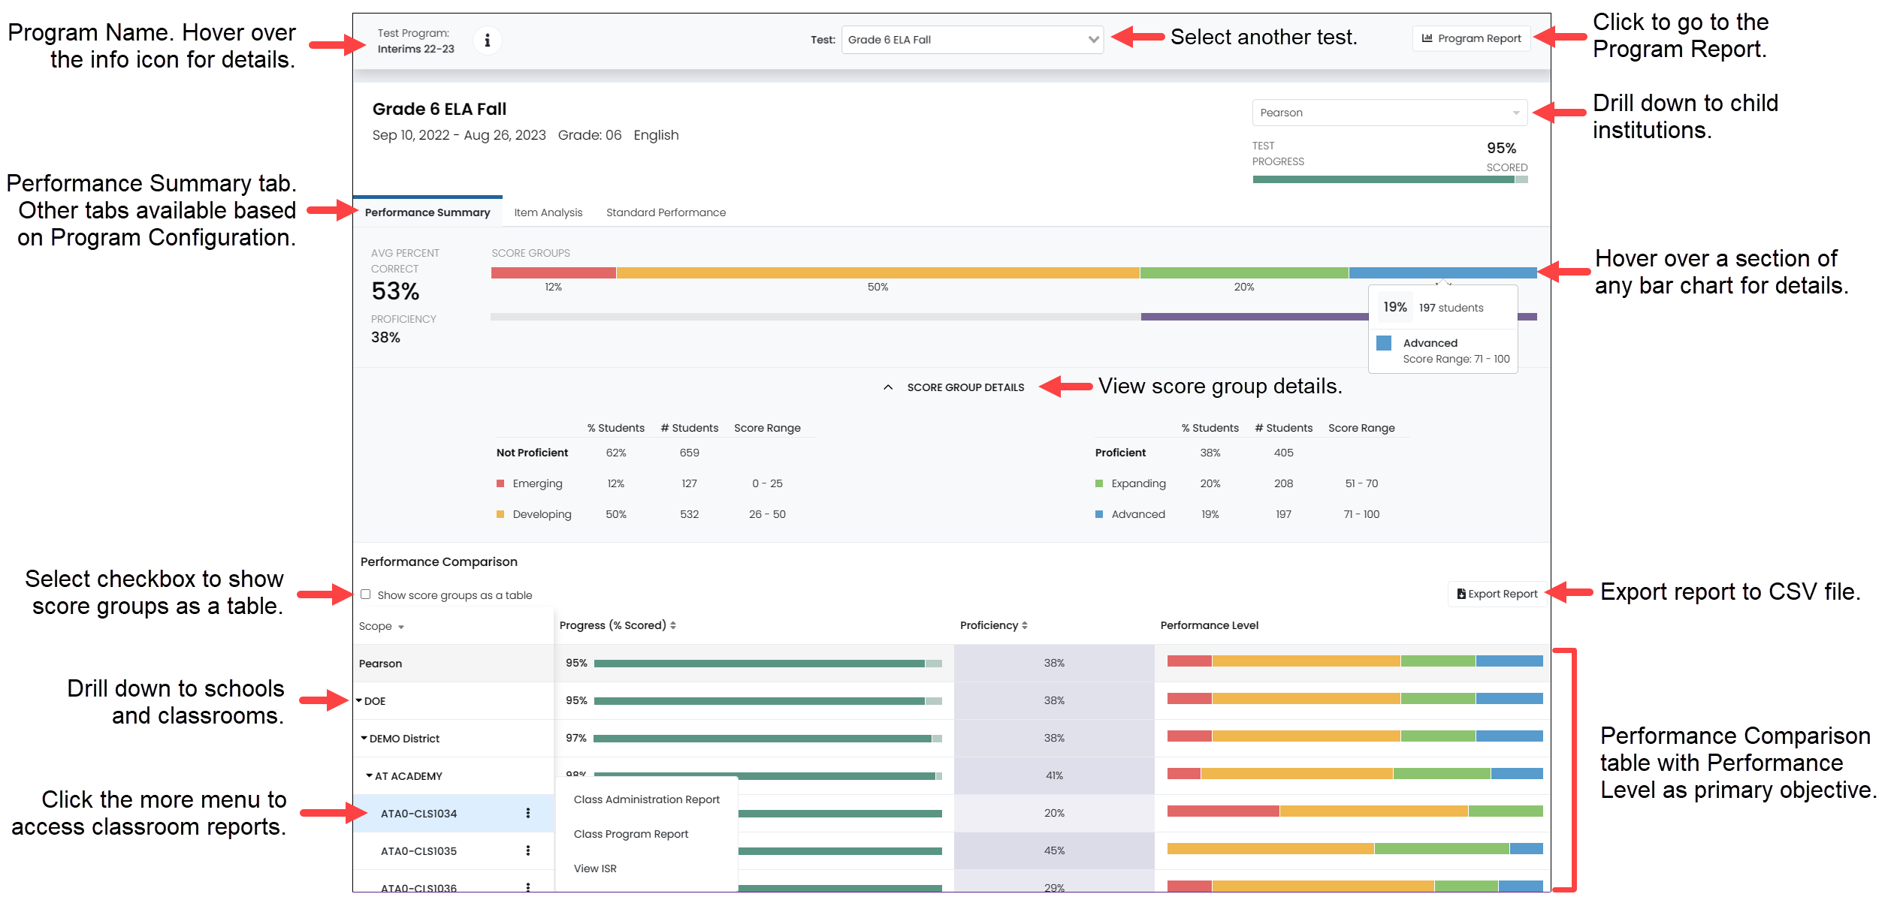Click the blue Advanced score group segment
The image size is (1900, 897).
[1442, 273]
